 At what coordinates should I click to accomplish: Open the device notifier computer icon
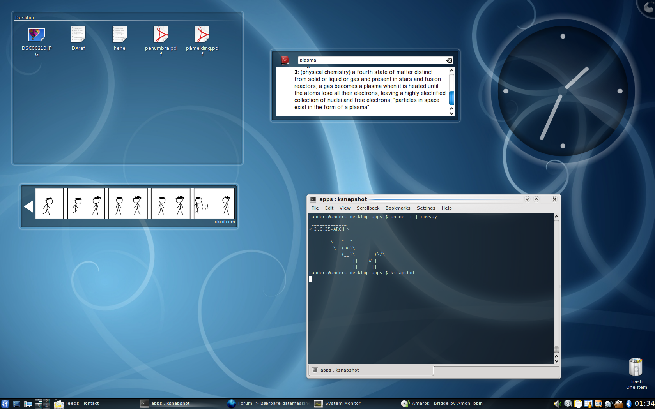coord(28,404)
